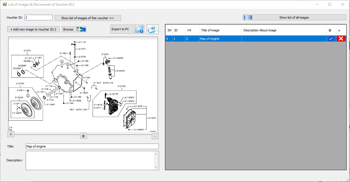Sort by ID column header
350x182 pixels.
tap(179, 30)
